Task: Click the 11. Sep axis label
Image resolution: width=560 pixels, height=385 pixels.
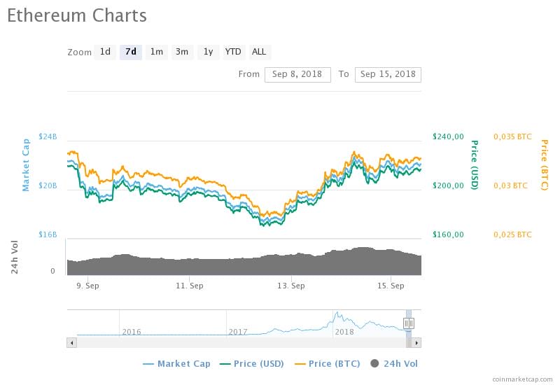Action: click(190, 286)
